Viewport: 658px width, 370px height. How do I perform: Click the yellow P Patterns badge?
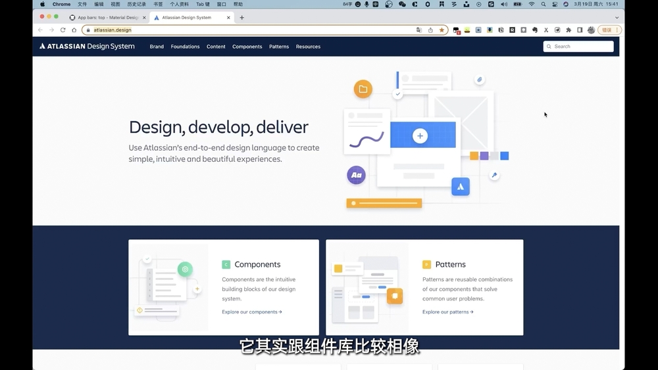click(x=426, y=264)
